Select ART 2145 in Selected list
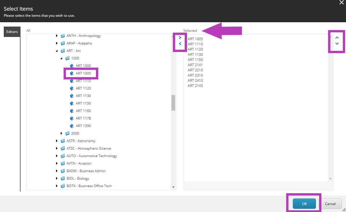The image size is (346, 212). point(195,85)
